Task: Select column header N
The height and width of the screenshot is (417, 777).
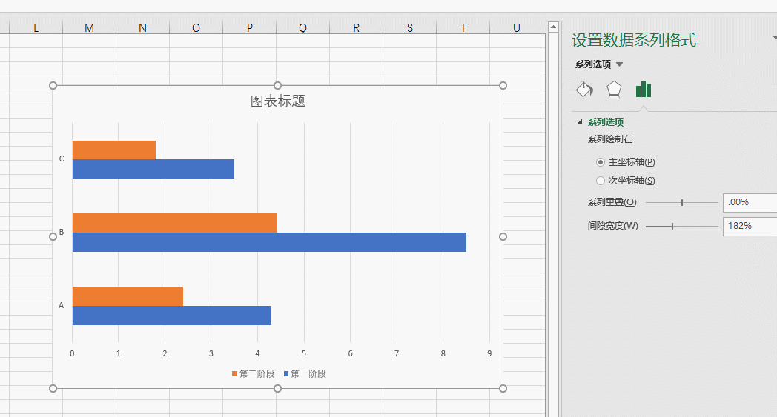Action: pos(142,27)
